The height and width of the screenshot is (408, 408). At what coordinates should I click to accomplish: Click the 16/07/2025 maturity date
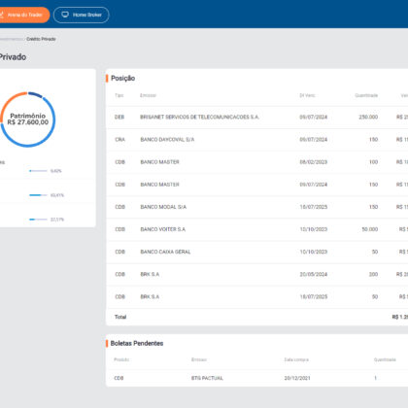314,207
